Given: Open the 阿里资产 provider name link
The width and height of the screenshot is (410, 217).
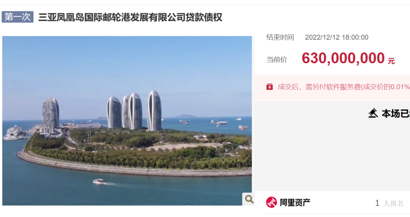Looking at the screenshot, I should click(x=295, y=202).
